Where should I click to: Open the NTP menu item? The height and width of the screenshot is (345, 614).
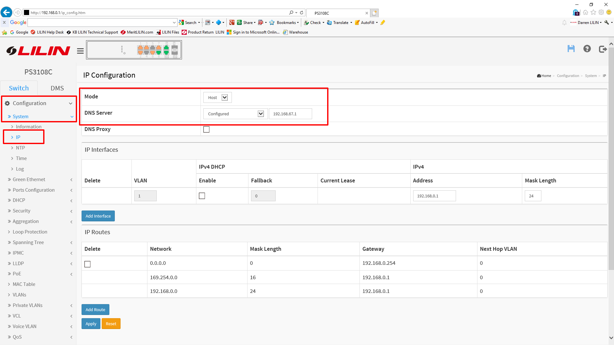(20, 148)
